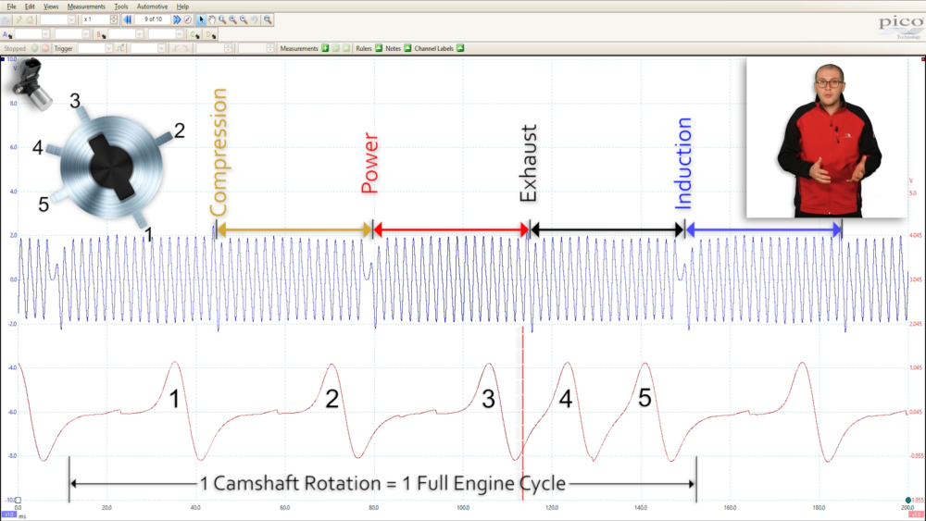Expand Channel A input range dropdown
The width and height of the screenshot is (926, 521).
(x=46, y=34)
